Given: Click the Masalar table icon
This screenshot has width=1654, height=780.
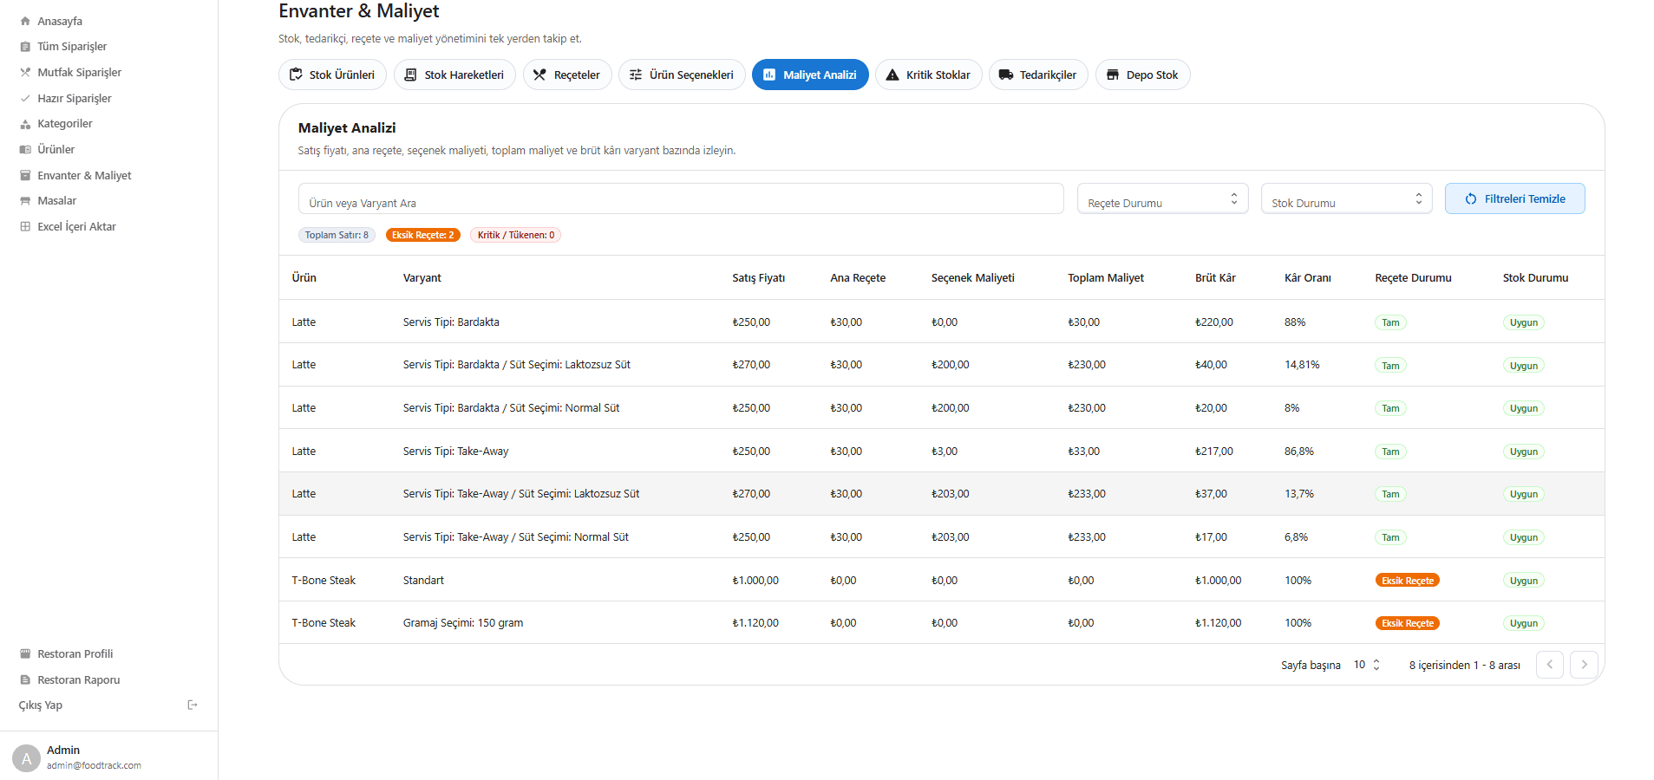Looking at the screenshot, I should 25,201.
